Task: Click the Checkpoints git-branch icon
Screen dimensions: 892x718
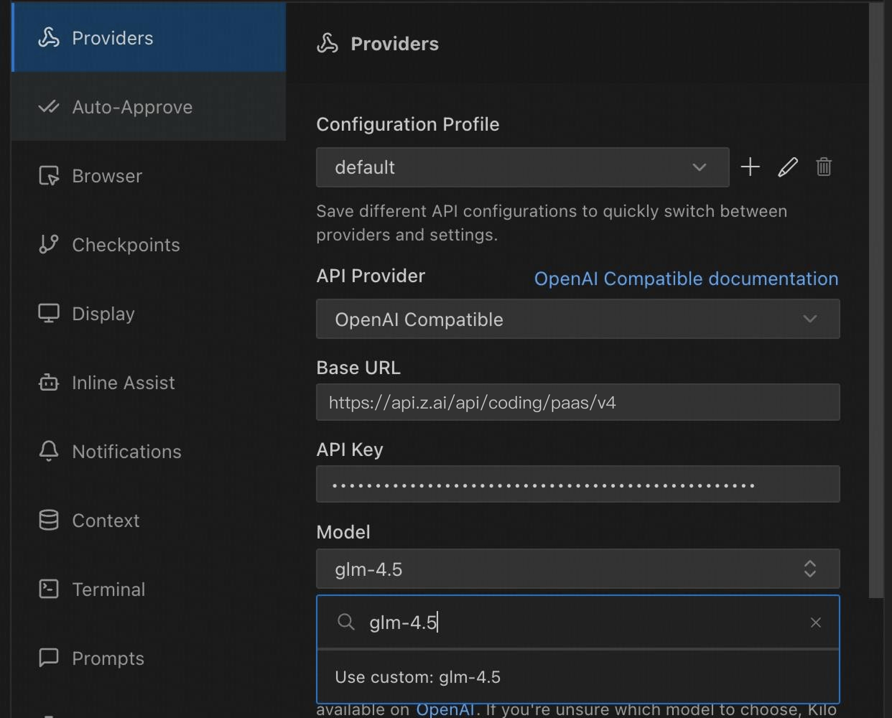Action: [x=49, y=244]
